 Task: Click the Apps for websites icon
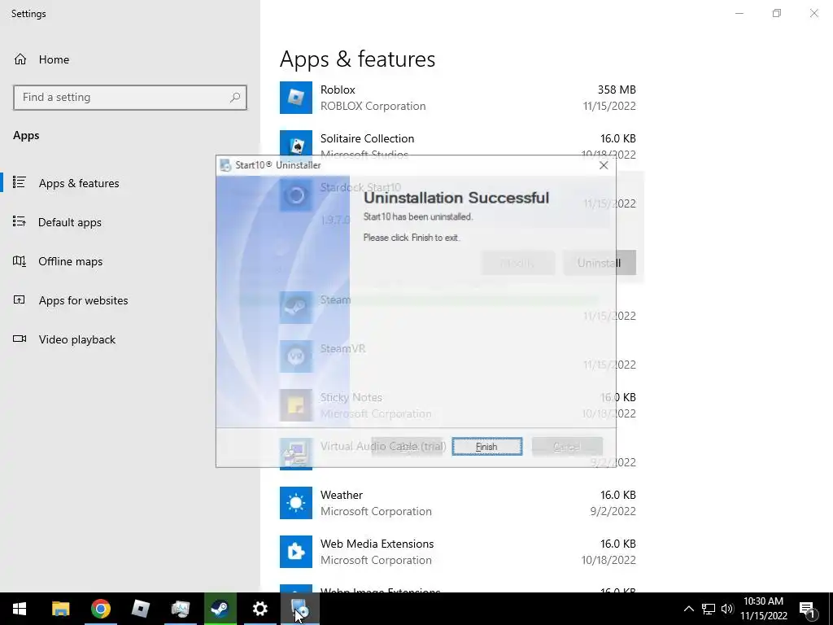(20, 299)
